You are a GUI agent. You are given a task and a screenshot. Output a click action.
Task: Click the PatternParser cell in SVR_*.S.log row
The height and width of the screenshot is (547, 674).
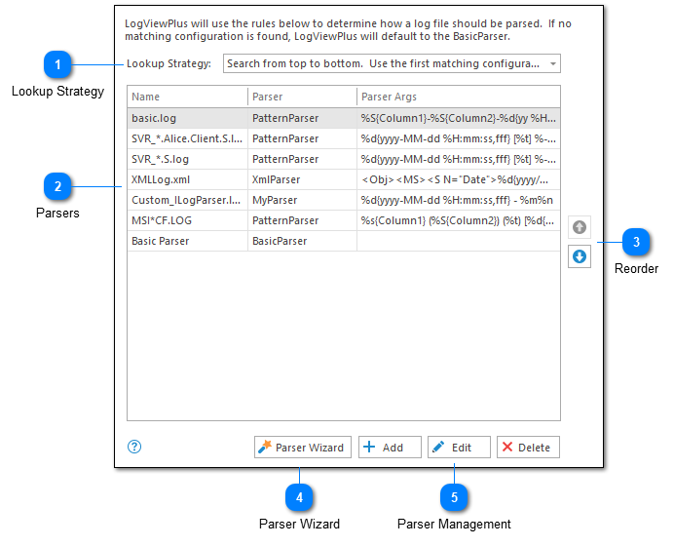tap(302, 159)
